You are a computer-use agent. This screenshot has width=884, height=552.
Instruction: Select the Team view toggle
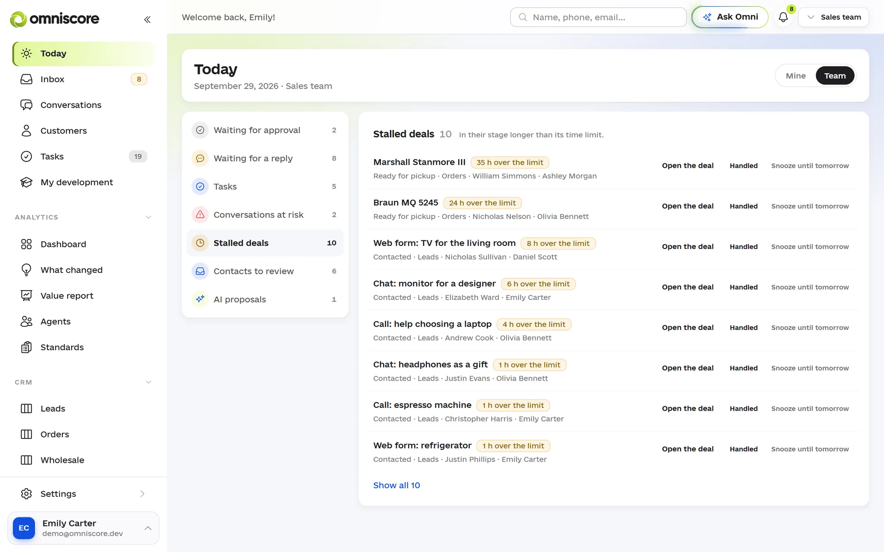click(834, 76)
